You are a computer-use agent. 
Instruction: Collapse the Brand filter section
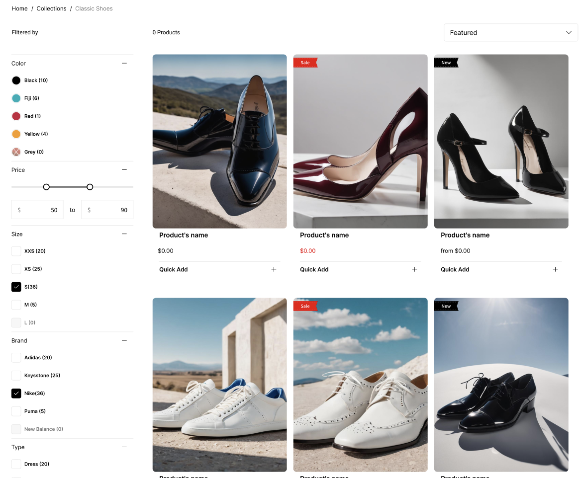pos(124,340)
